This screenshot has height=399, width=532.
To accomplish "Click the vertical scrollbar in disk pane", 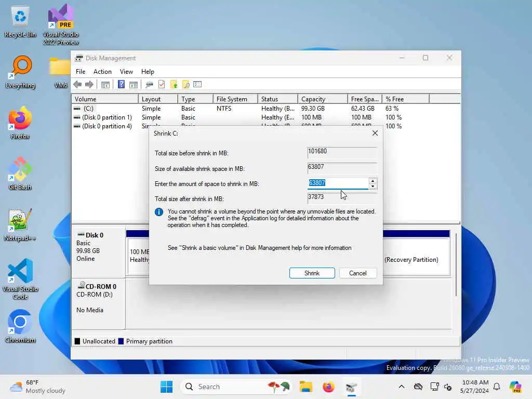I will click(456, 264).
